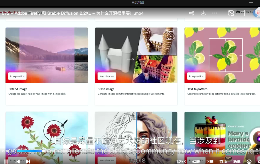This screenshot has height=164, width=260.
Task: Click In exploration badge on 3D to image
Action: click(107, 76)
